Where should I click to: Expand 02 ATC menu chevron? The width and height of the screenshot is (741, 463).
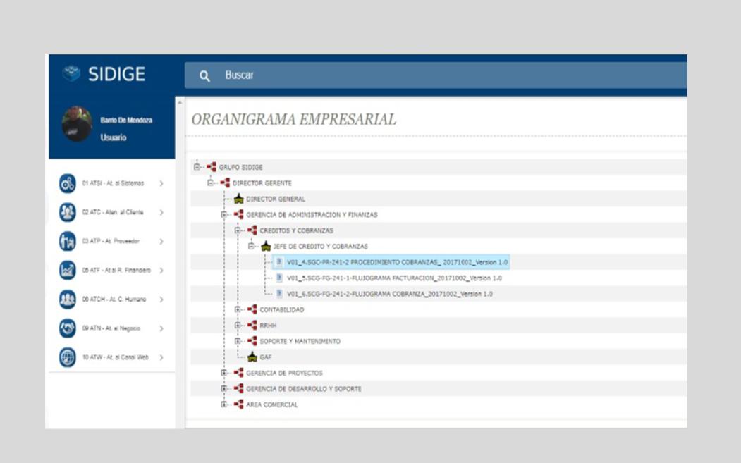(161, 213)
